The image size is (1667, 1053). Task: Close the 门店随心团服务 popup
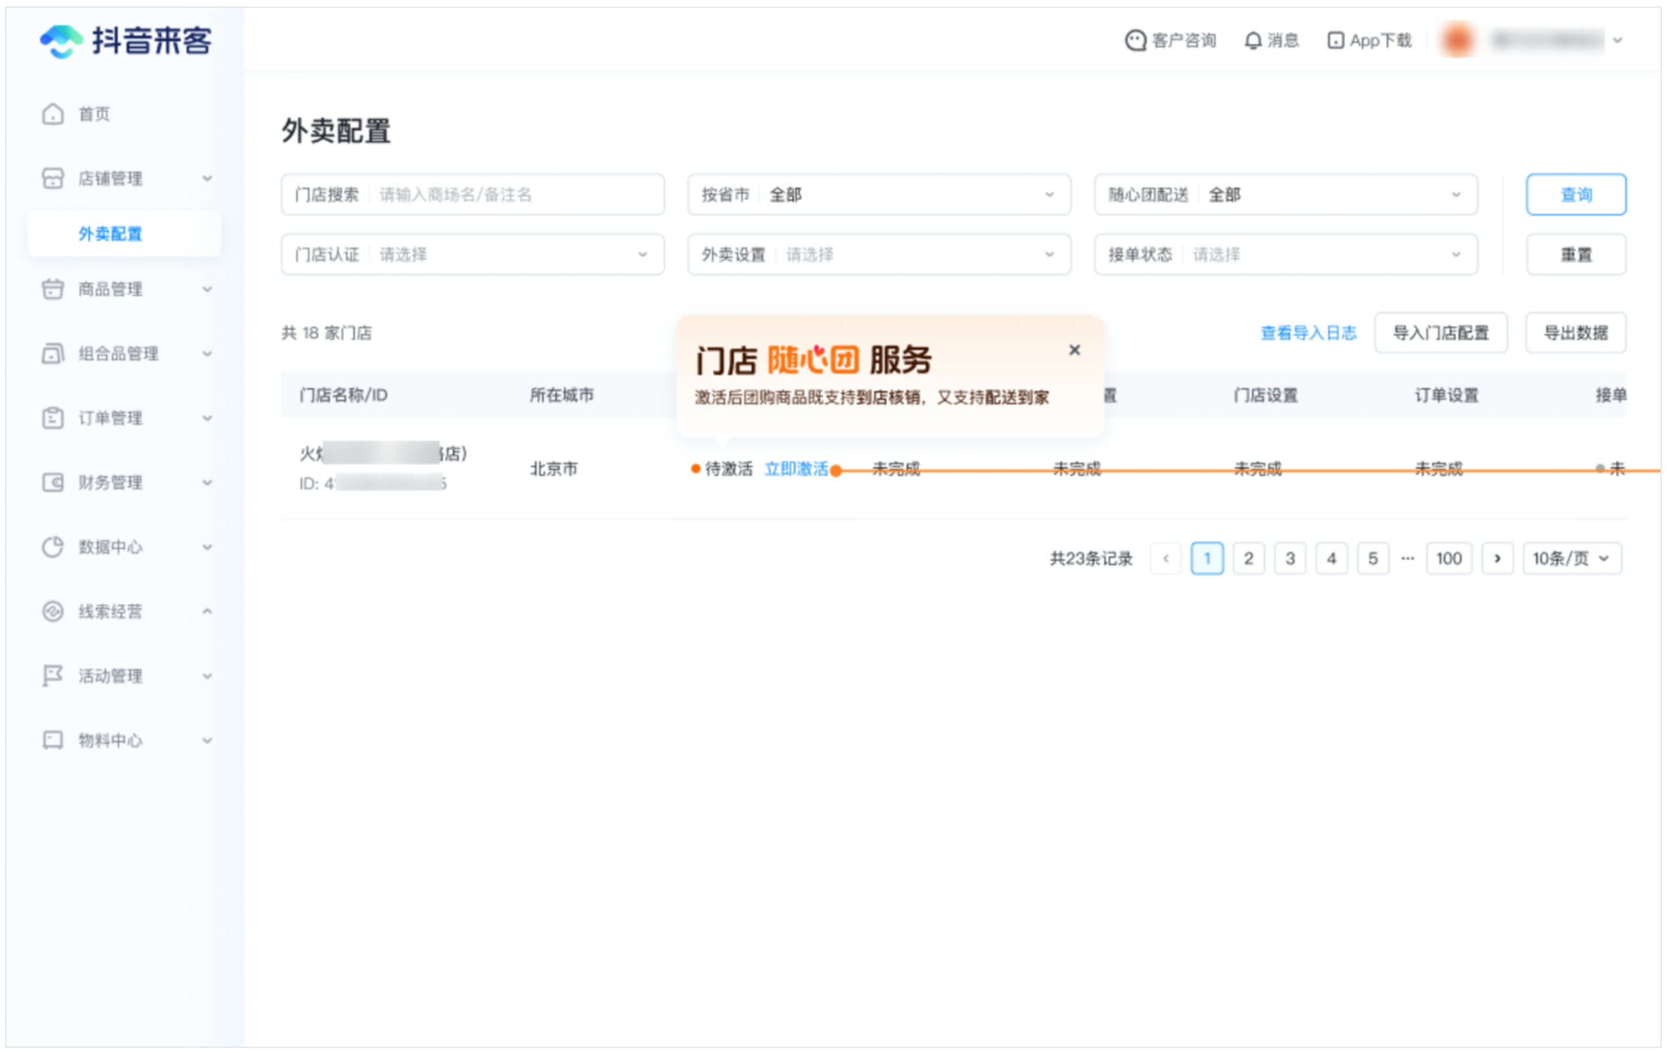pyautogui.click(x=1074, y=350)
